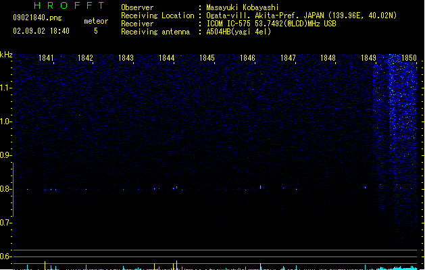Click the 1849 time marker
Viewport: 425px width, 270px height.
tap(369, 58)
